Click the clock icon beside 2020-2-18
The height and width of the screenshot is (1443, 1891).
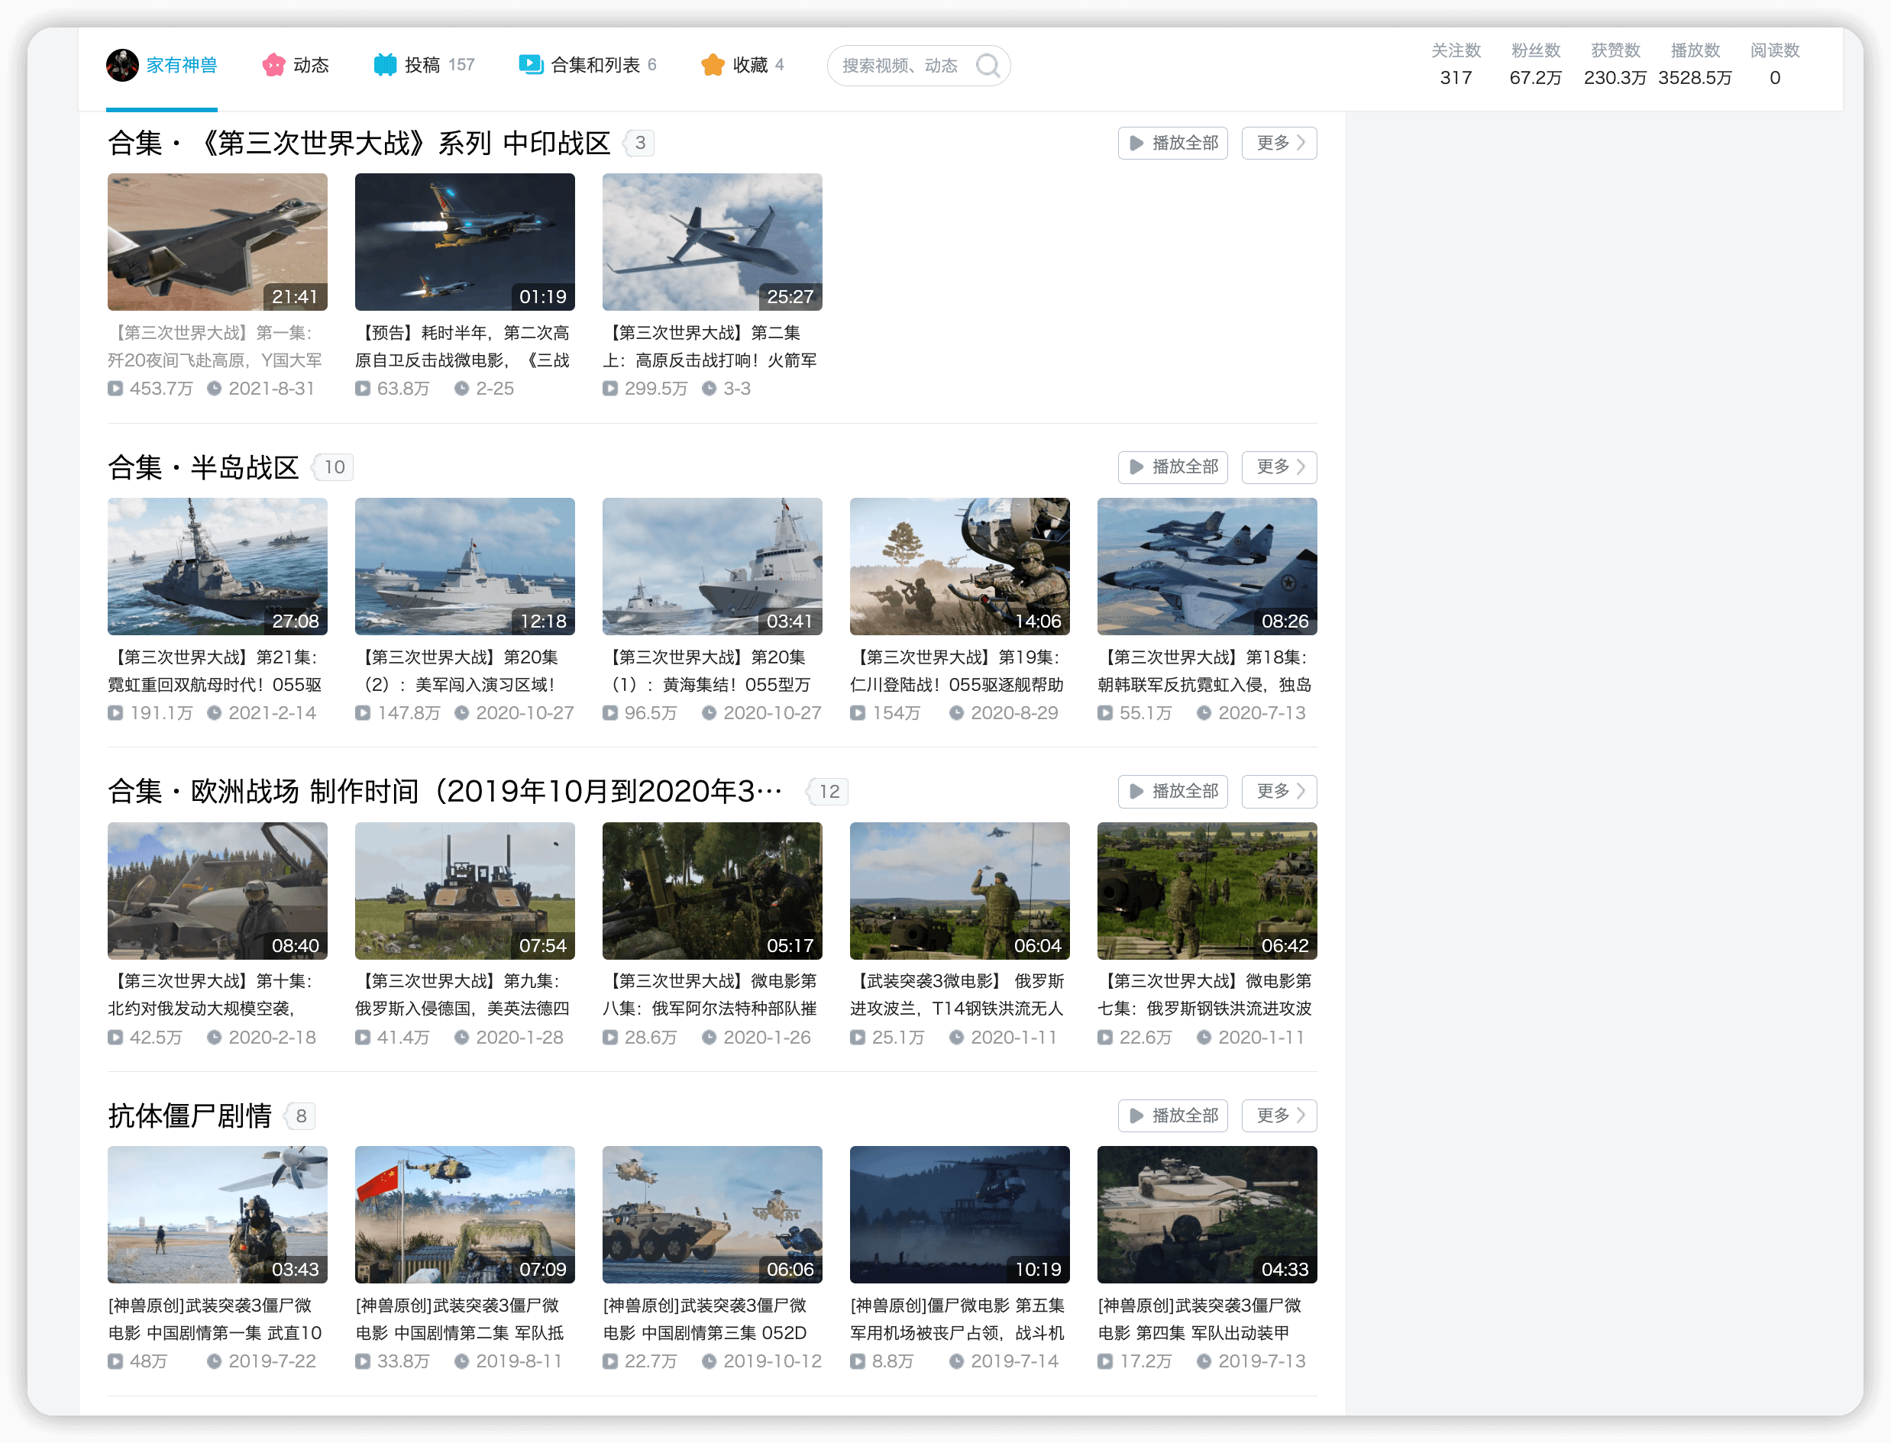[215, 1038]
